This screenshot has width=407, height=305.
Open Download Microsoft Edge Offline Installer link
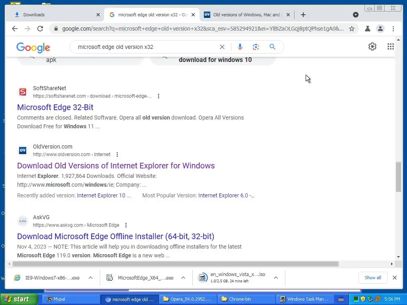coord(116,237)
